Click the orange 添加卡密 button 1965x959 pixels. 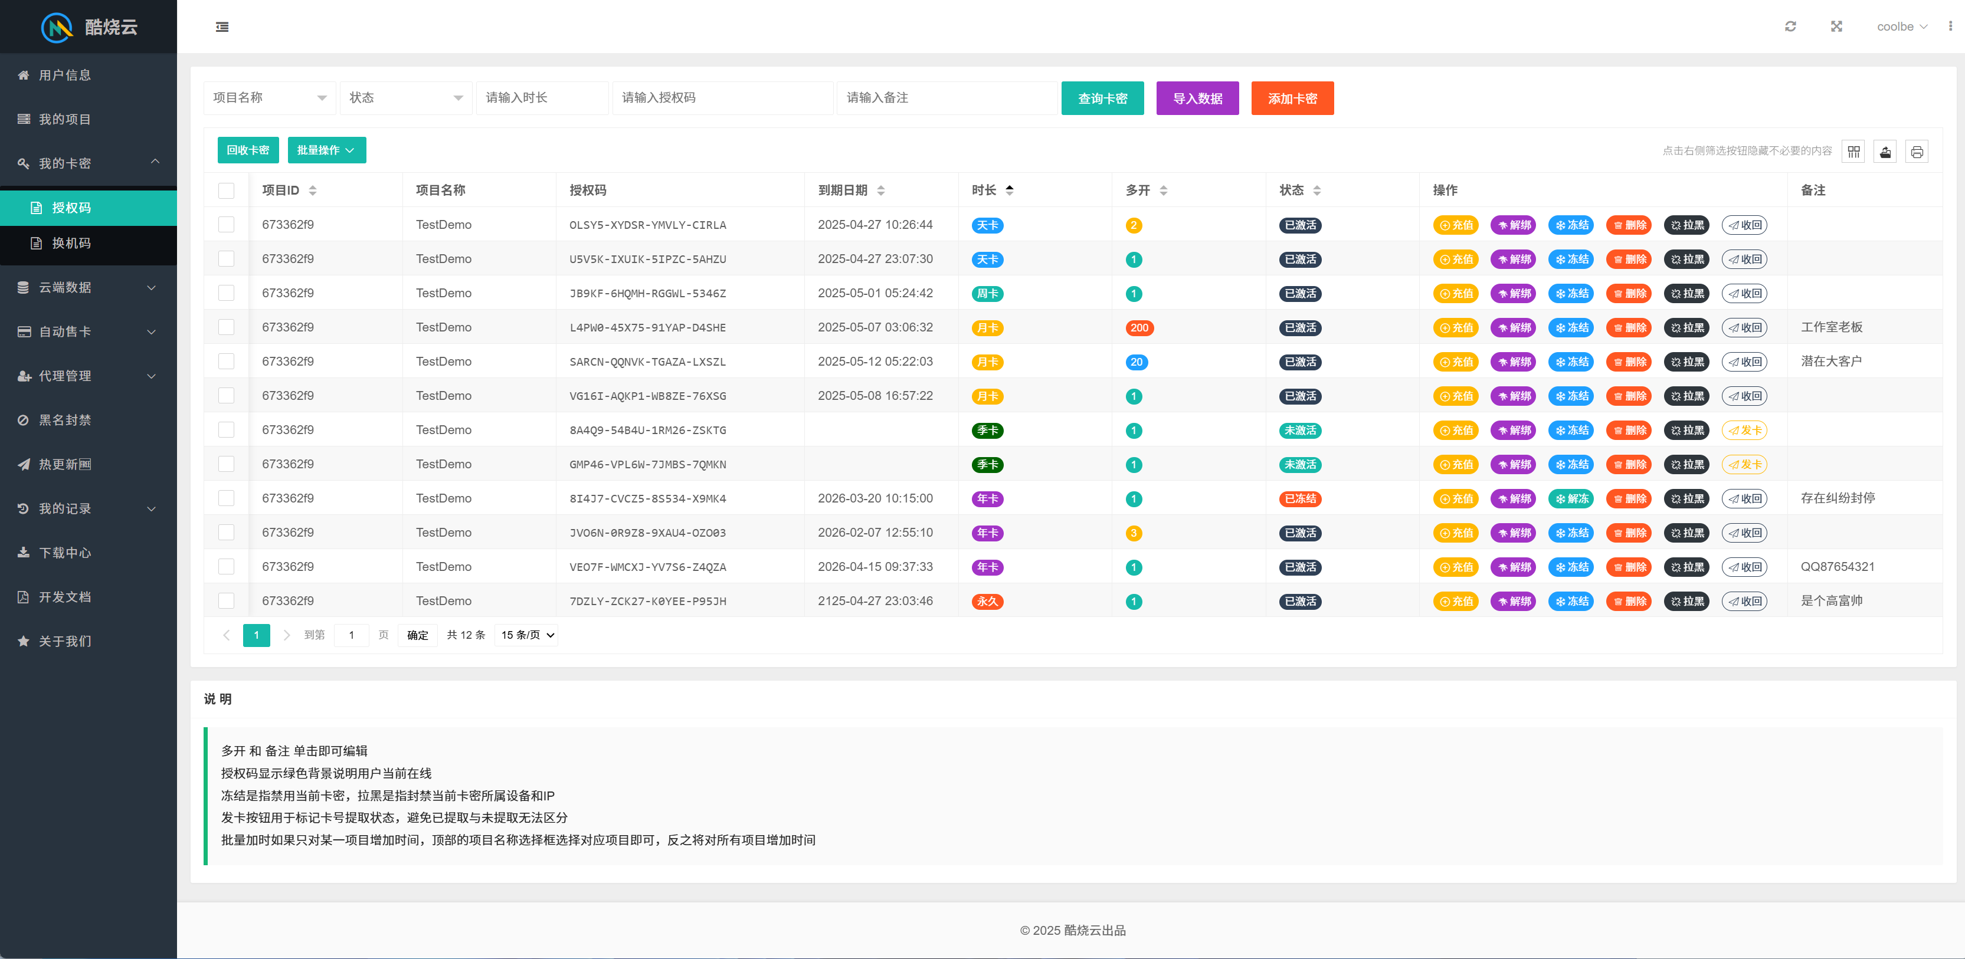pos(1292,98)
